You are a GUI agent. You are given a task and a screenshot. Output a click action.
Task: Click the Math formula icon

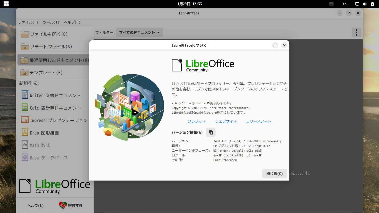pos(25,145)
